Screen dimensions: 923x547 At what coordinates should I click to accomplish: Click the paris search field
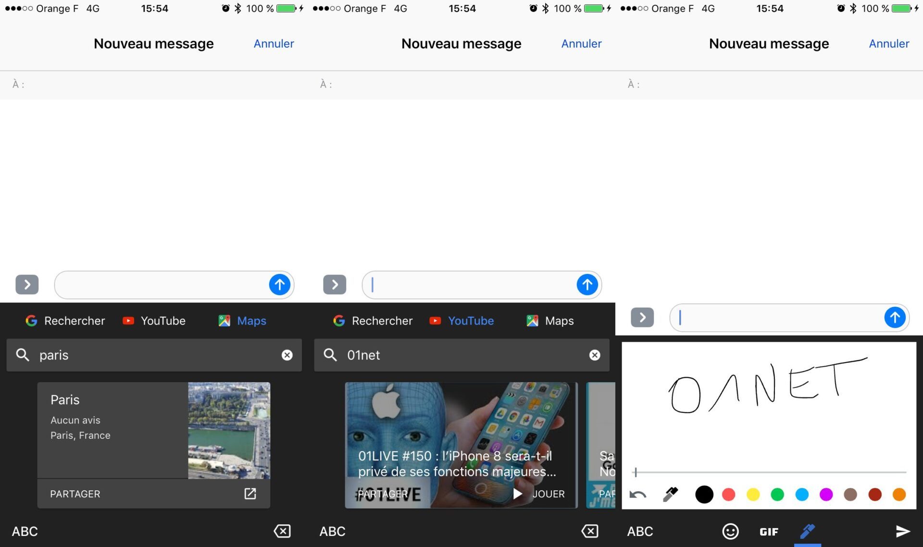pyautogui.click(x=154, y=355)
